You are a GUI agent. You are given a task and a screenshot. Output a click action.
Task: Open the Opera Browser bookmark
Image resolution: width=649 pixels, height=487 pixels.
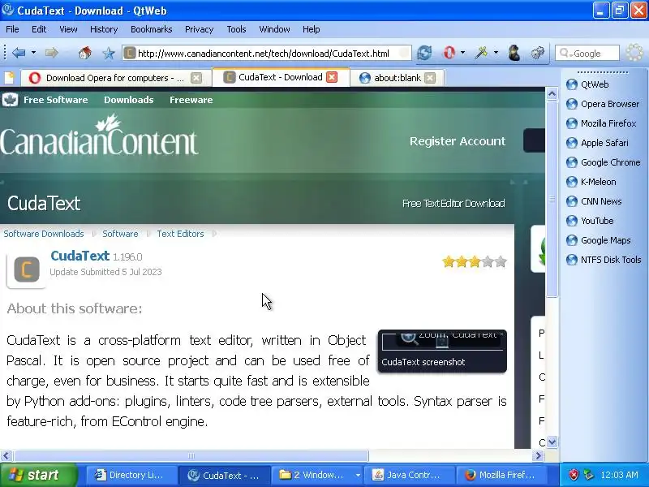(603, 104)
